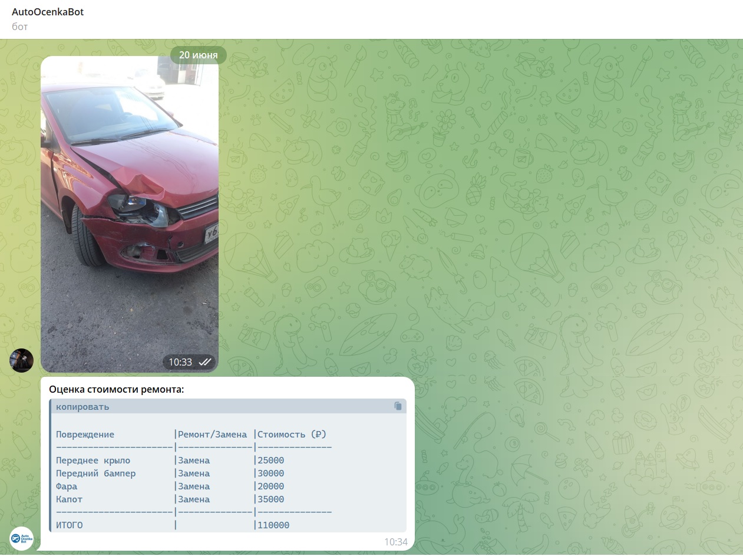Click the 30000 cost value
The height and width of the screenshot is (556, 743).
point(270,473)
